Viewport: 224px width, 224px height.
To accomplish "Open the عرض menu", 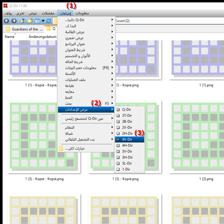I will (x=33, y=13).
